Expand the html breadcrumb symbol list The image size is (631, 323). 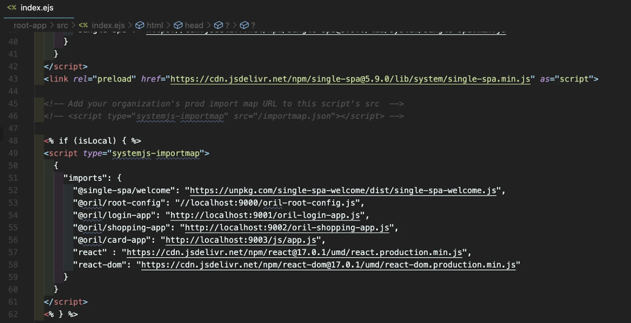click(155, 25)
